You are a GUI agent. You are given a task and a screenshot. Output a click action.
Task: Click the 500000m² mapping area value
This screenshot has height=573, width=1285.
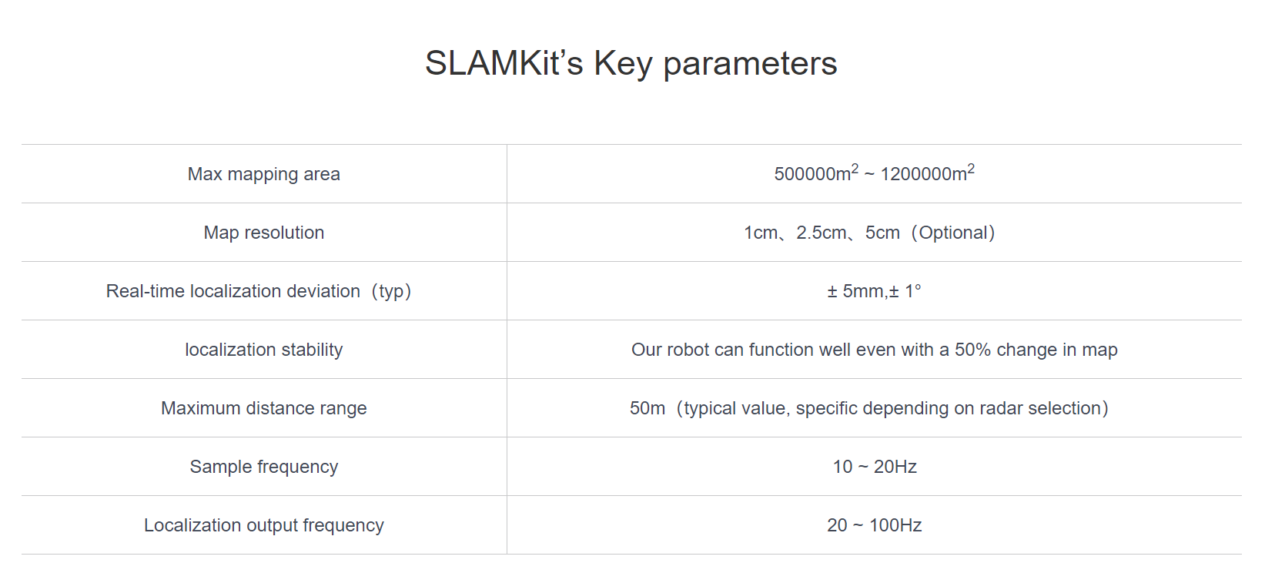[x=815, y=173]
